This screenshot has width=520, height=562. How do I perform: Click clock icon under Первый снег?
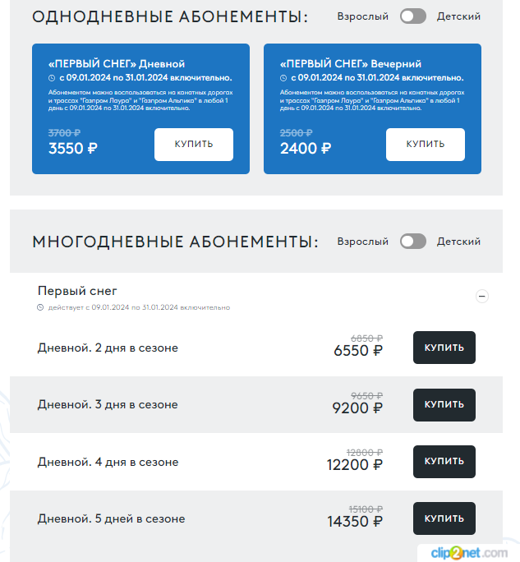click(x=40, y=307)
